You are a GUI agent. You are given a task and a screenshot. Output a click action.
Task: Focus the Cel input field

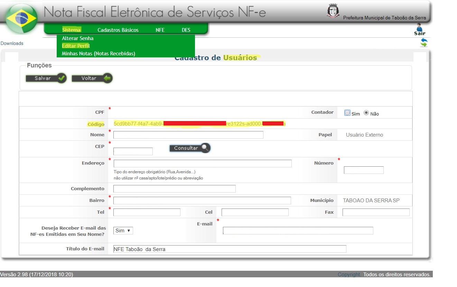tap(255, 212)
